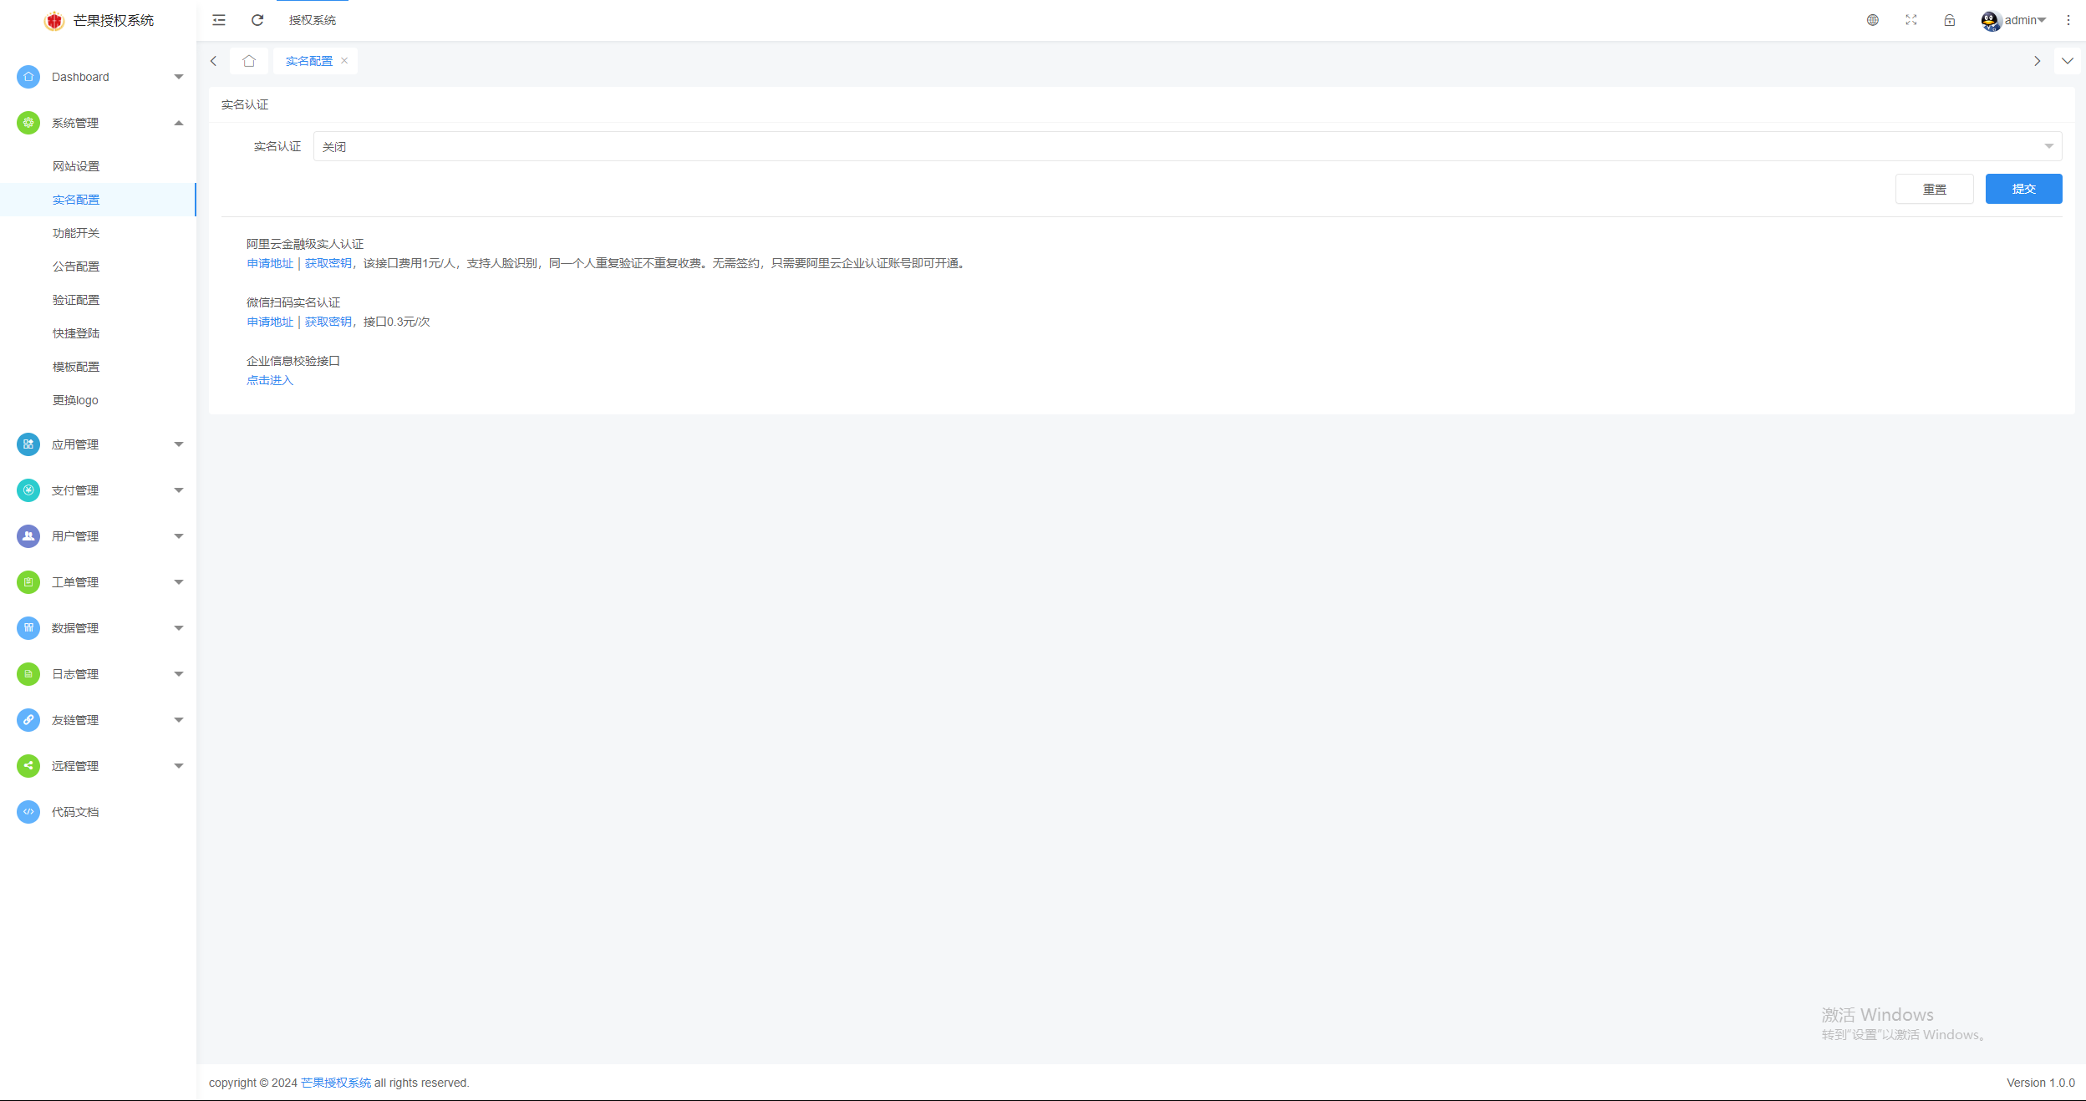
Task: Click the 重置 button
Action: [1935, 189]
